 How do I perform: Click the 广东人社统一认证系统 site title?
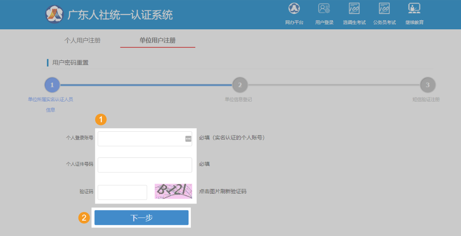point(120,15)
